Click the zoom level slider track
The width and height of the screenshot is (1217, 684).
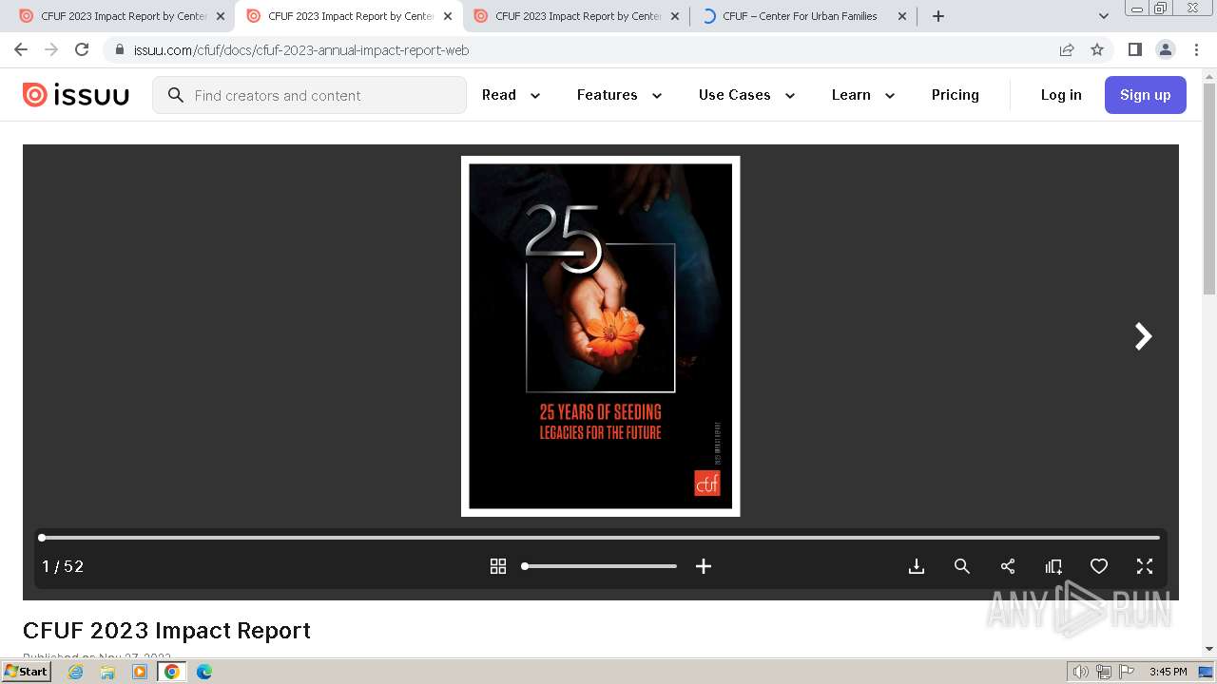pos(600,566)
